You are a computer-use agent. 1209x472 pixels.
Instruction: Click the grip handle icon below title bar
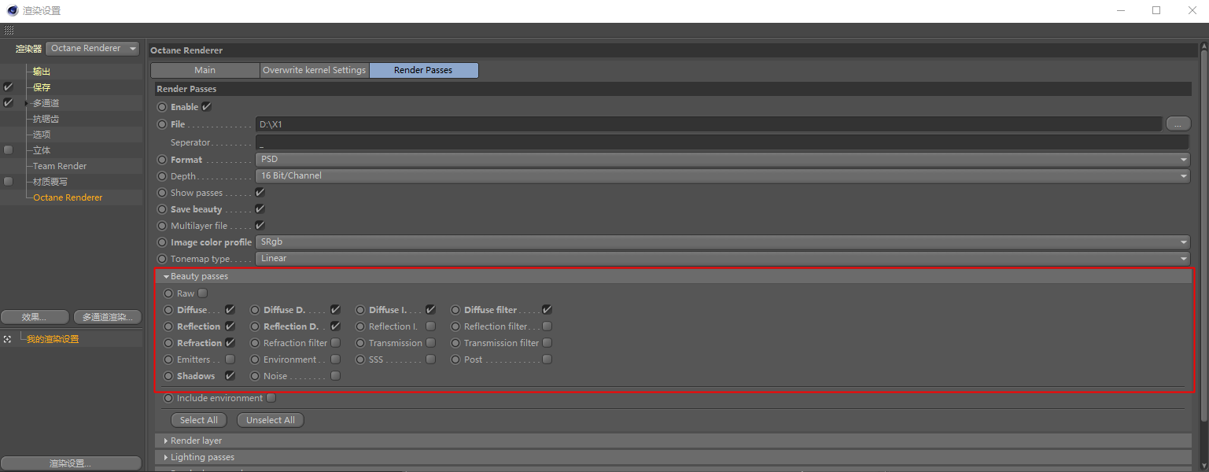point(9,30)
